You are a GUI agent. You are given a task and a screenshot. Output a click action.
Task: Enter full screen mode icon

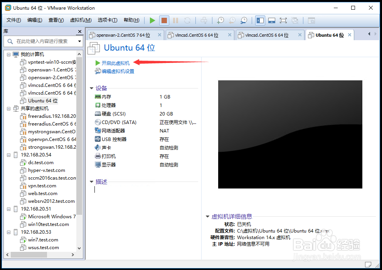tap(283, 20)
